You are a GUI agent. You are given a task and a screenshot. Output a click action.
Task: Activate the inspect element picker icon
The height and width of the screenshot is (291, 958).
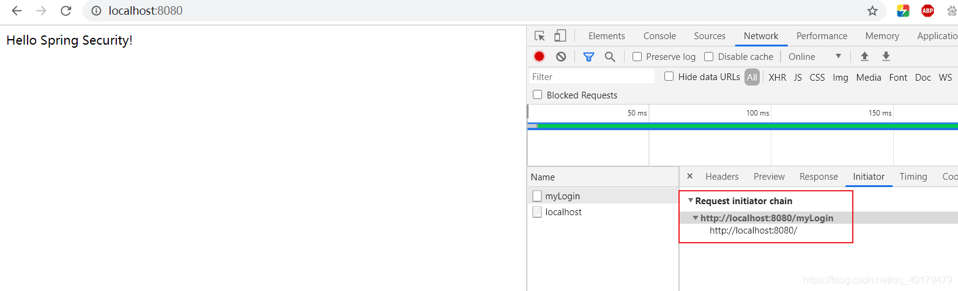pos(540,36)
